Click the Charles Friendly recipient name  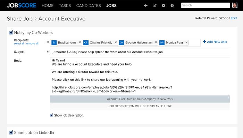click(101, 42)
